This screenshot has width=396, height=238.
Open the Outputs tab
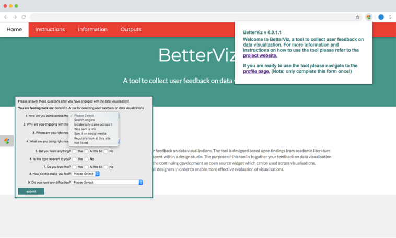pyautogui.click(x=131, y=30)
